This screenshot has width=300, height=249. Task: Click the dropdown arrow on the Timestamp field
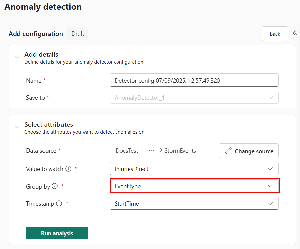click(270, 203)
